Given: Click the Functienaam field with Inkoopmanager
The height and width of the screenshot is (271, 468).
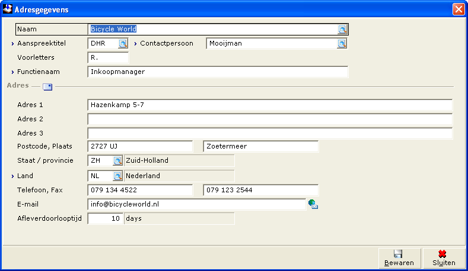Looking at the screenshot, I should tap(218, 72).
